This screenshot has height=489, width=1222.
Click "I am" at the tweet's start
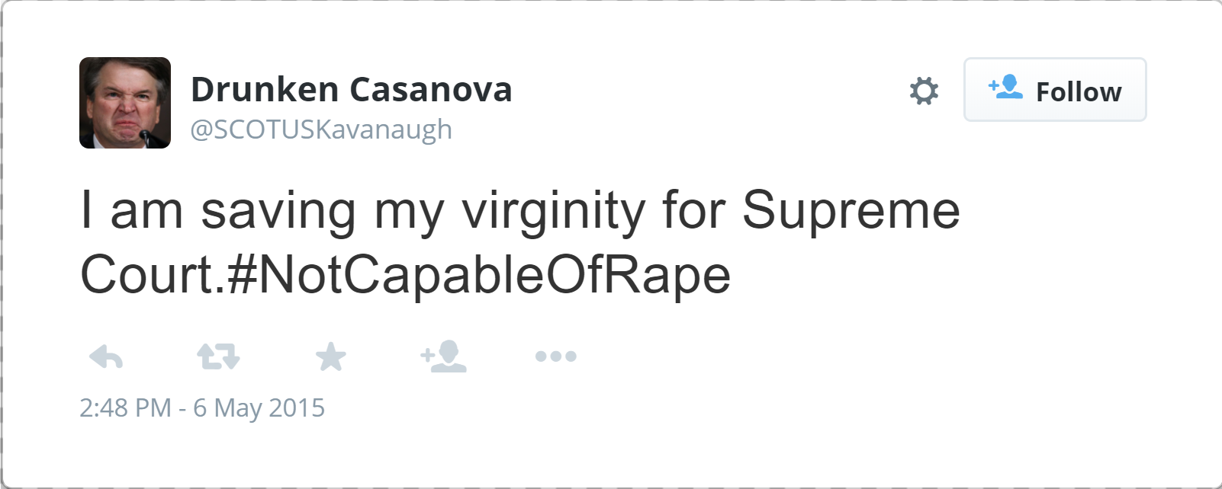pos(131,210)
